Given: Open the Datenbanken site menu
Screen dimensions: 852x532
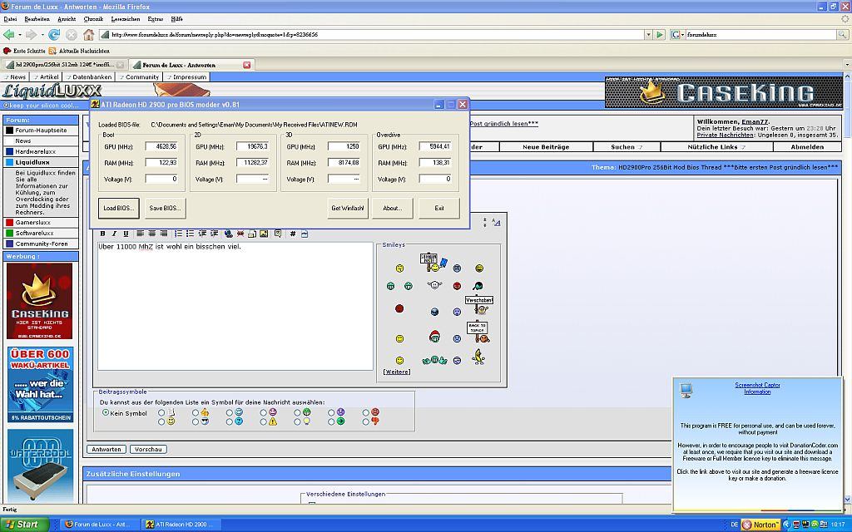Looking at the screenshot, I should [89, 77].
